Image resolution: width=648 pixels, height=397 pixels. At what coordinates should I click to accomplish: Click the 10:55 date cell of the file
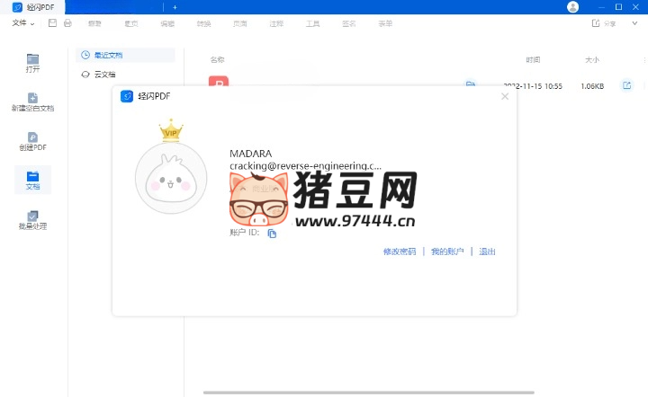tap(533, 86)
